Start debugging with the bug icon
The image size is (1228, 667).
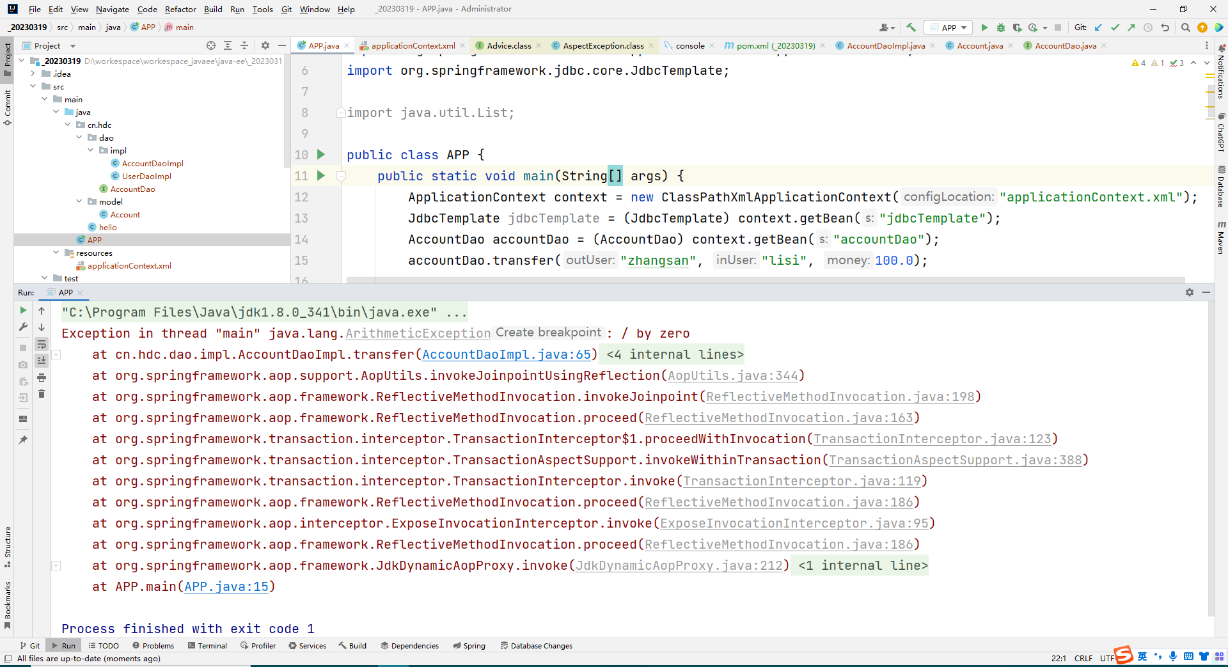tap(1001, 27)
